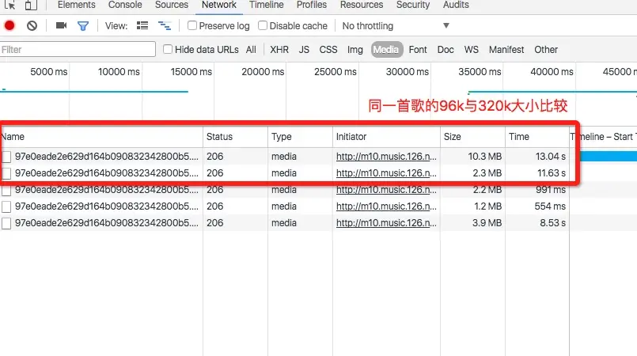Screen dimensions: 637x356
Task: Click the red record network log button
Action: 9,25
